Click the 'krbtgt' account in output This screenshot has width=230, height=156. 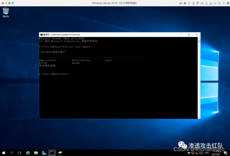tap(43, 63)
